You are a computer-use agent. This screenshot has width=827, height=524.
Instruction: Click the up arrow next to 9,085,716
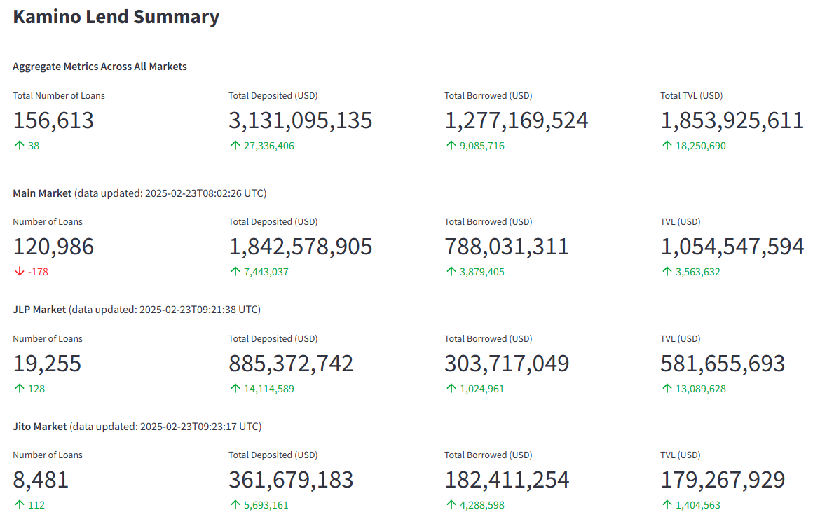[x=450, y=146]
